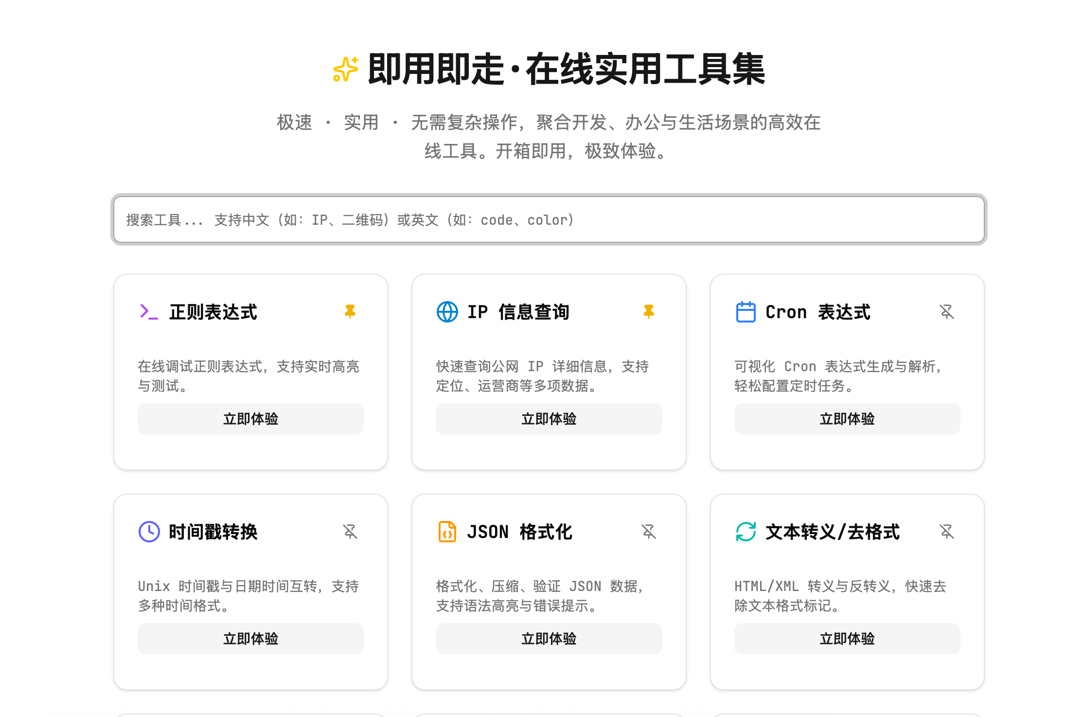Unpin the IP 信息查询 tool card

(648, 311)
